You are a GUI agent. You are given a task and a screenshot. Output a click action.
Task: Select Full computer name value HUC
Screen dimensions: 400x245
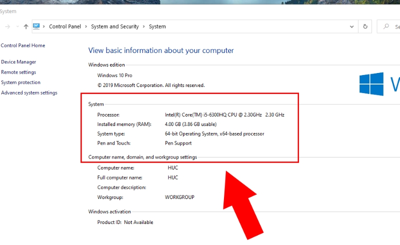click(172, 177)
